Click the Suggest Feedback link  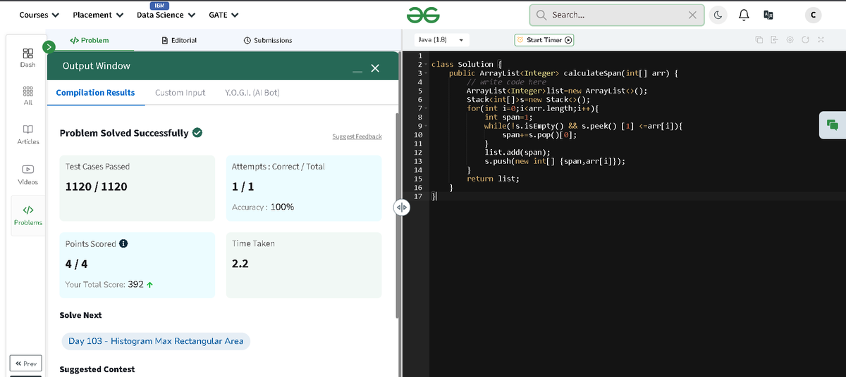tap(357, 136)
